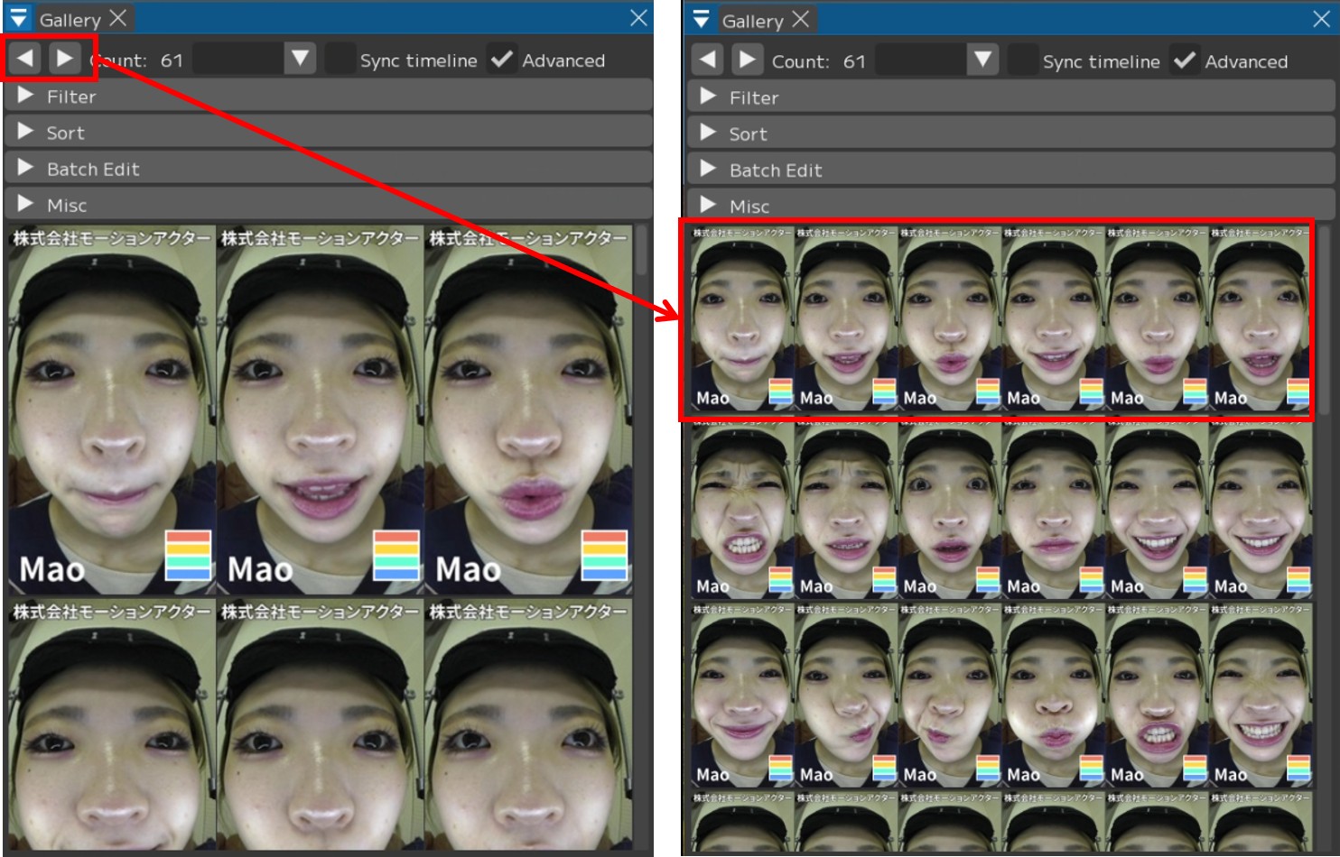Open the left panel's blue triangle window menu
The width and height of the screenshot is (1340, 857).
coord(19,19)
